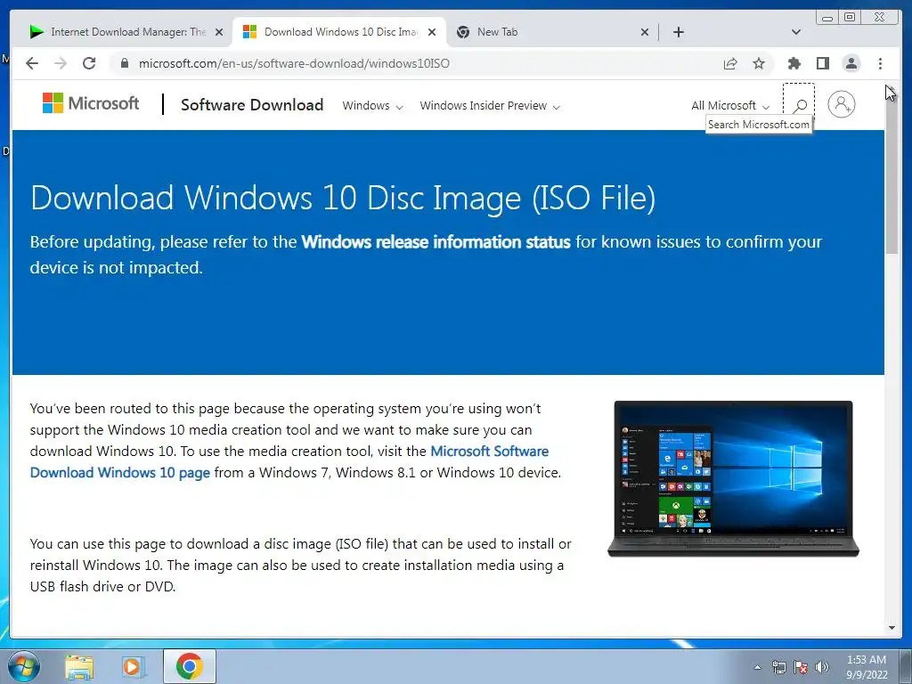Viewport: 912px width, 684px height.
Task: Close the Internet Download Manager tab
Action: 219,32
